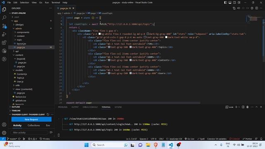This screenshot has width=265, height=149.
Task: Toggle the bottom panel layout icon
Action: pos(230,2)
